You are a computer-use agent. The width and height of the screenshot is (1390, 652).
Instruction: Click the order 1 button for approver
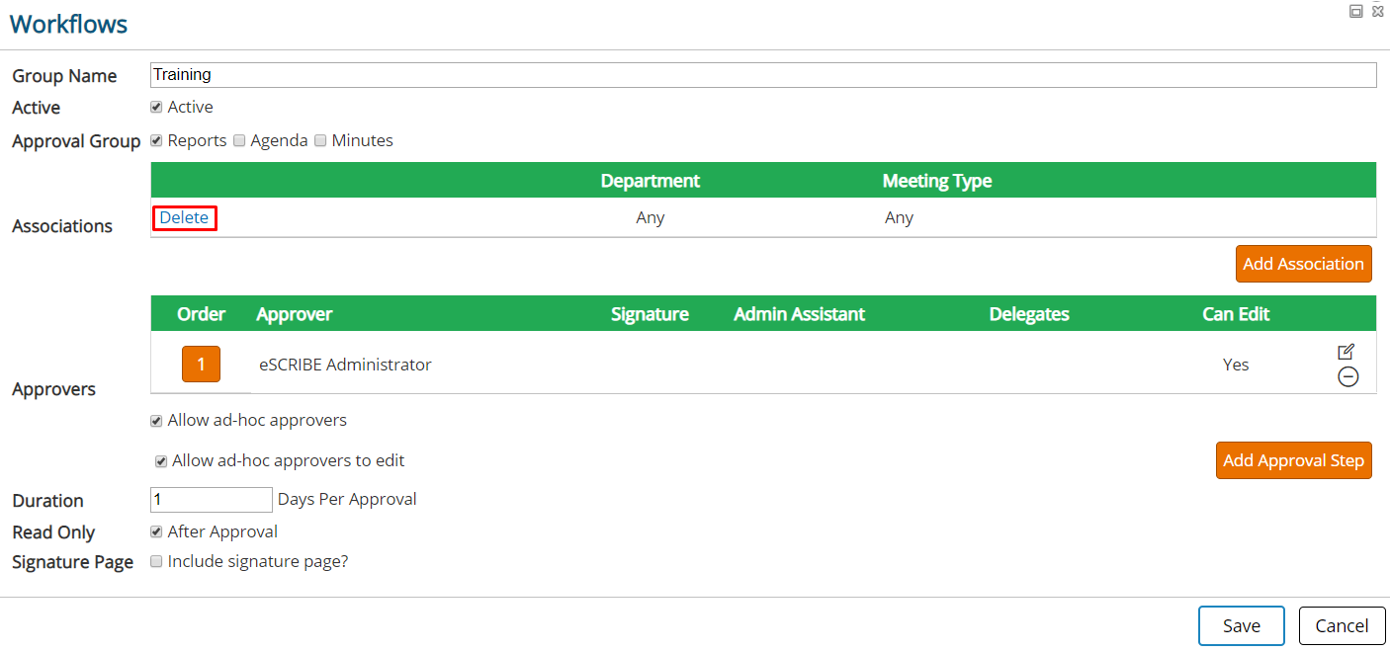pos(201,364)
